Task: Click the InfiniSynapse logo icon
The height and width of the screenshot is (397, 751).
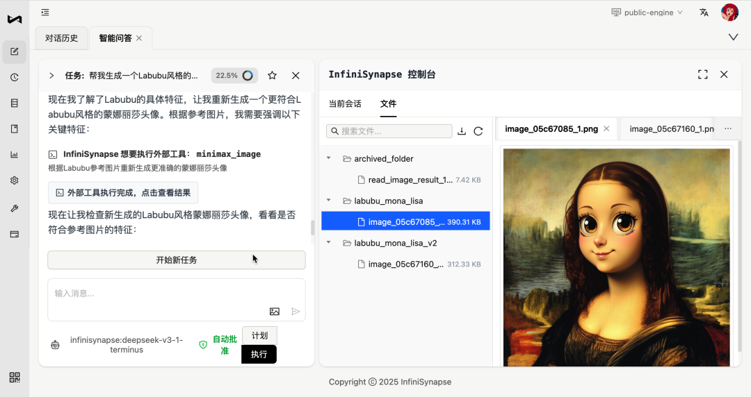Action: (x=15, y=19)
